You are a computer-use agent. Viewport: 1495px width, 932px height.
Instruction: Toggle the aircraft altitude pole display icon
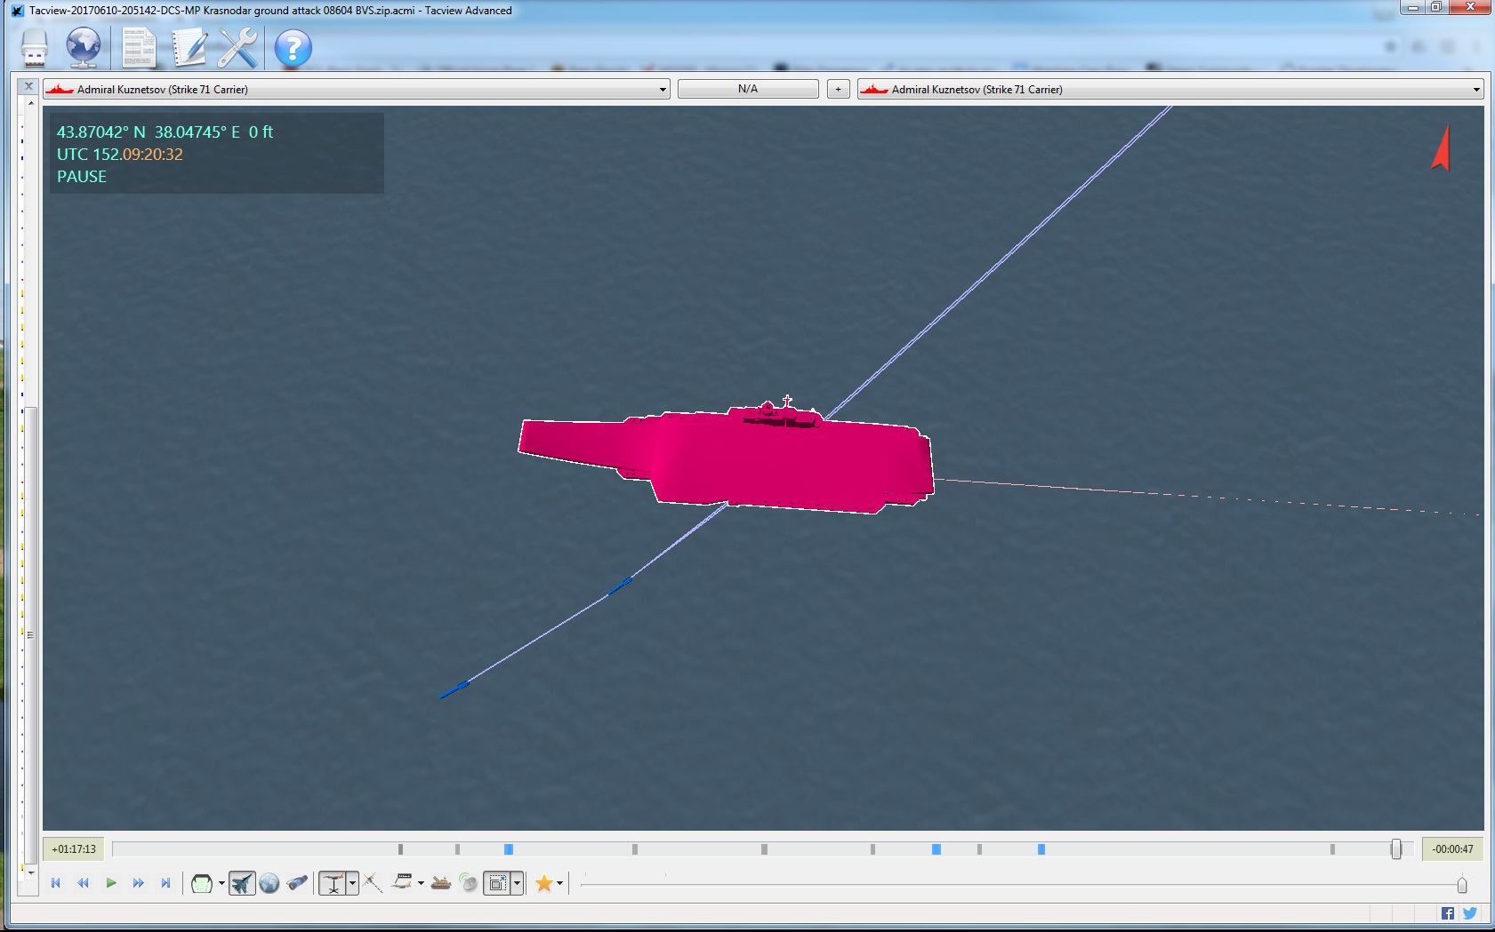pos(334,883)
